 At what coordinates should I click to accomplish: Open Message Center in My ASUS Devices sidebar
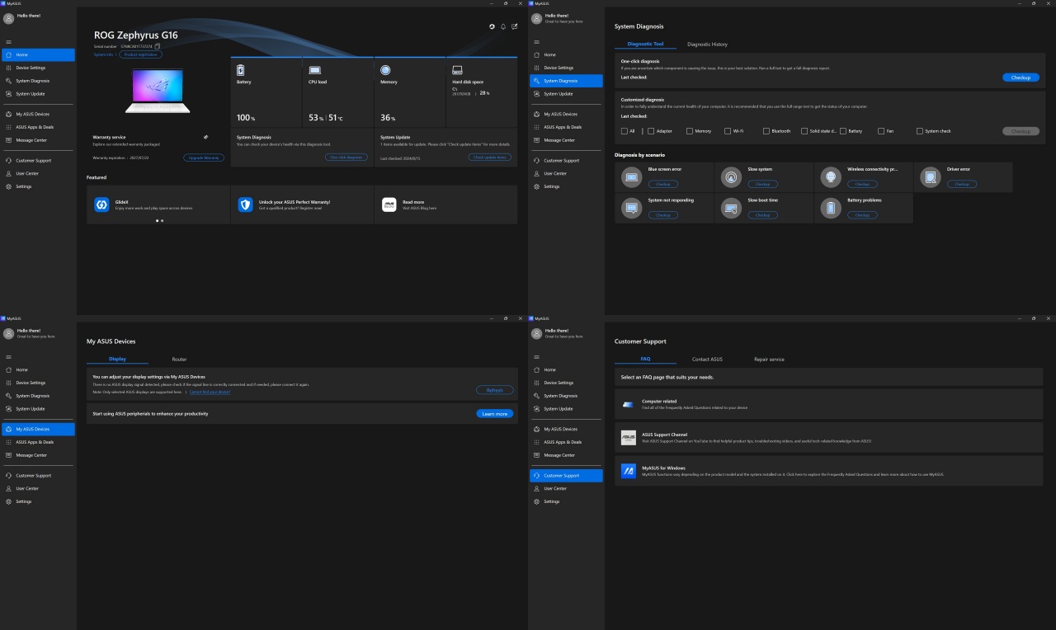tap(38, 455)
